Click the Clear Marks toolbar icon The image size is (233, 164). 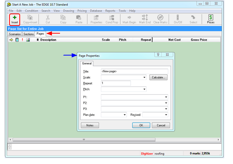160,18
